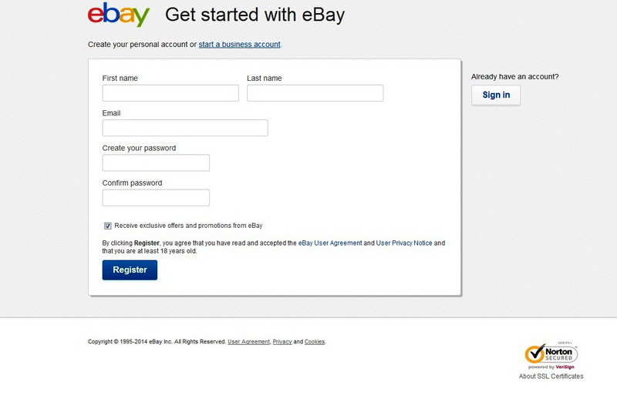Open the eBay User Agreement link
Image resolution: width=617 pixels, height=395 pixels.
point(330,243)
